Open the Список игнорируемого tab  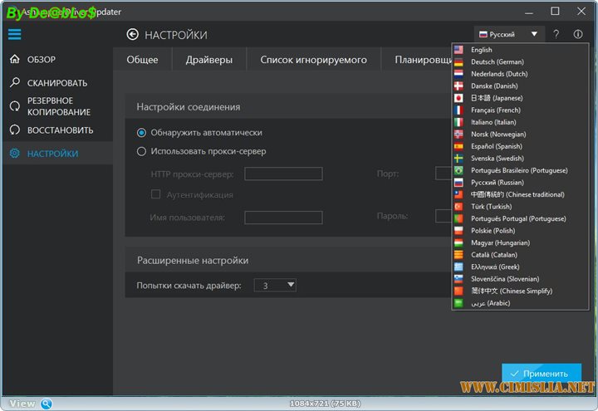click(313, 60)
